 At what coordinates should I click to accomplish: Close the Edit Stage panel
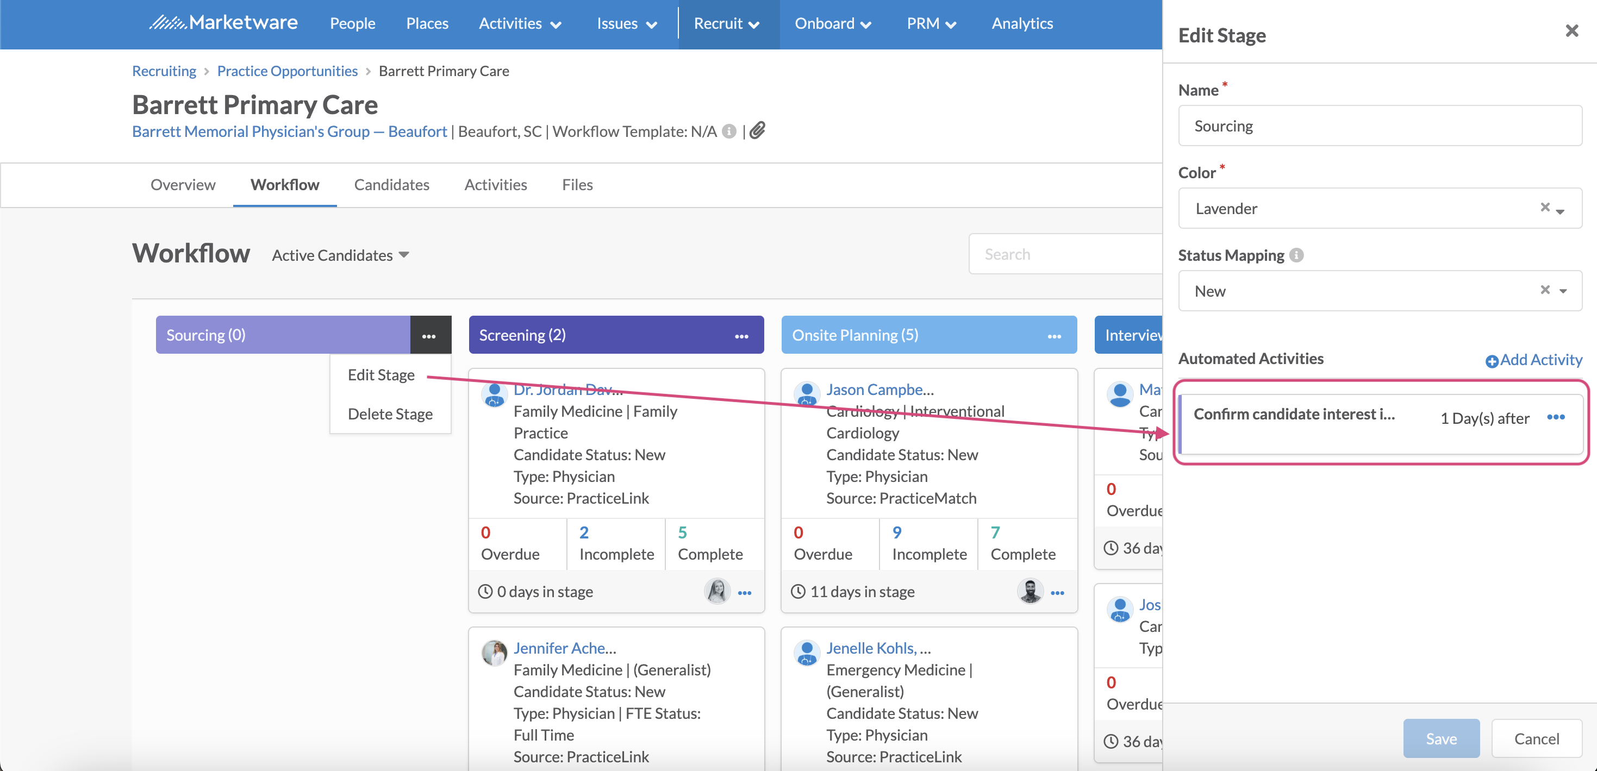coord(1571,31)
